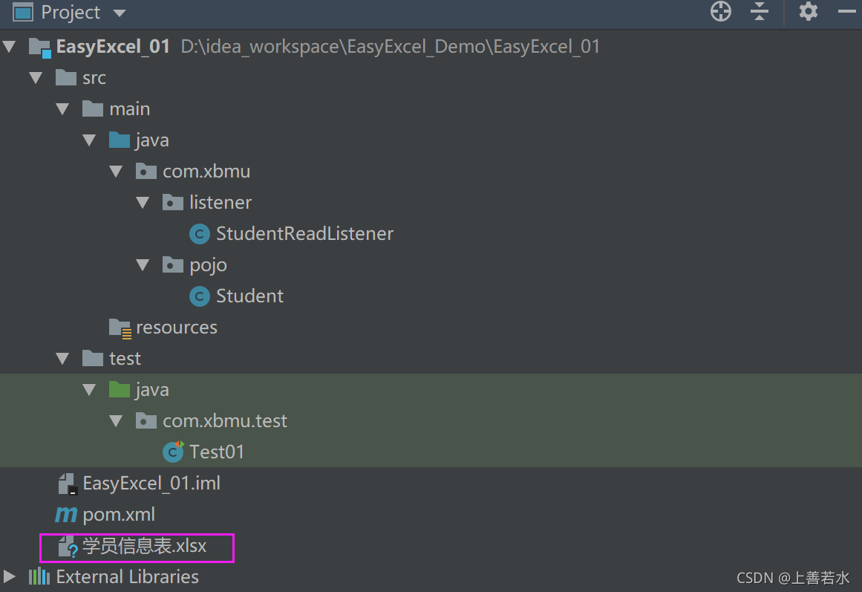The height and width of the screenshot is (592, 862).
Task: Select the Student class name
Action: click(x=249, y=296)
